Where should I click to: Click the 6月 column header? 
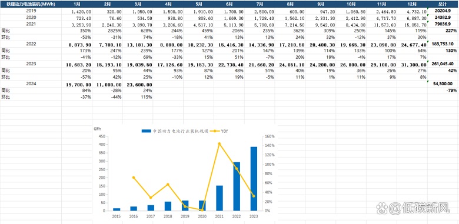[229, 4]
